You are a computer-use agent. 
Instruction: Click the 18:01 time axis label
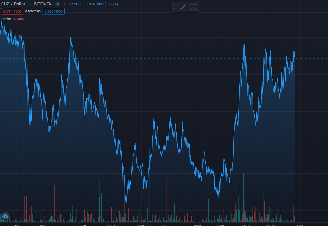270,225
